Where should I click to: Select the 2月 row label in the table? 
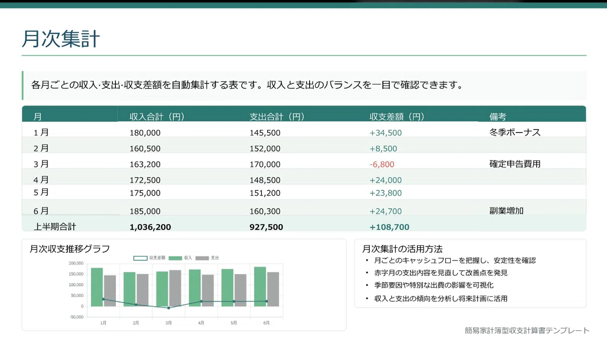click(x=41, y=148)
